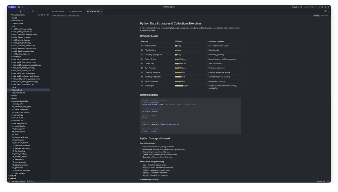The height and width of the screenshot is (192, 338).
Task: Click the 'Functional Programming' heading
Action: 152,161
